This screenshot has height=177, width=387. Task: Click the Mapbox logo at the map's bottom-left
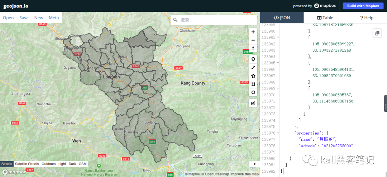[x=14, y=172]
